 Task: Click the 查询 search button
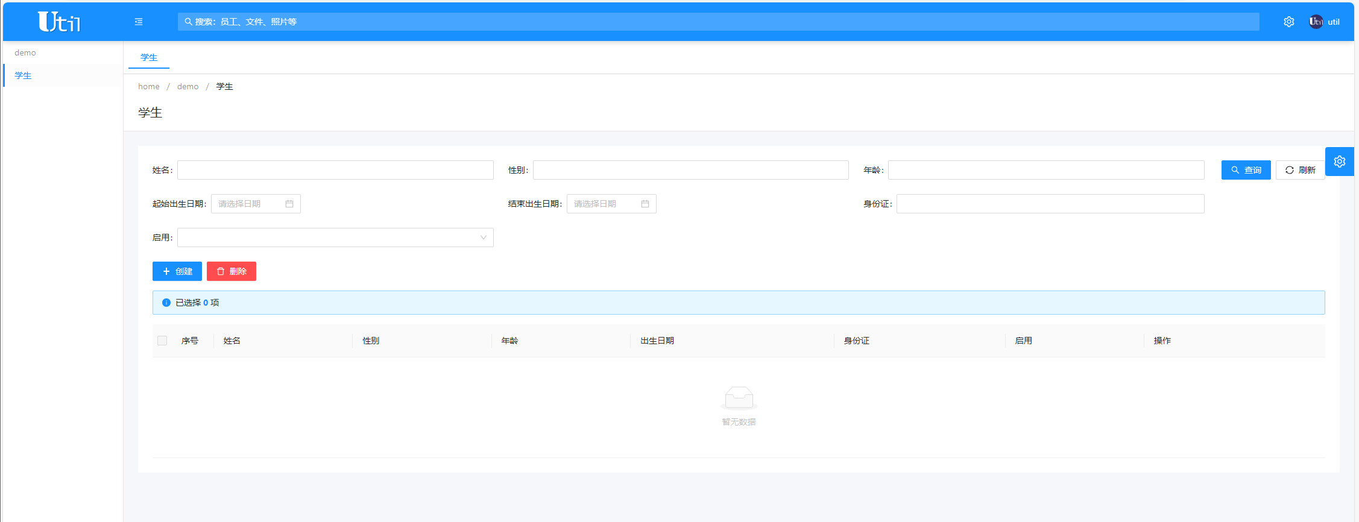click(1246, 170)
